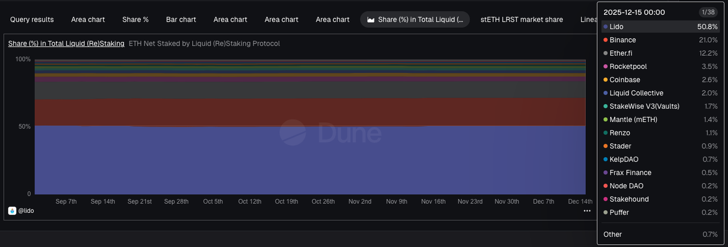Click the 2025-12-15 00:00 tooltip date

pyautogui.click(x=634, y=12)
